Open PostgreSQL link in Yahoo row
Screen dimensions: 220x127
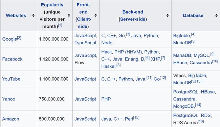click(x=186, y=92)
